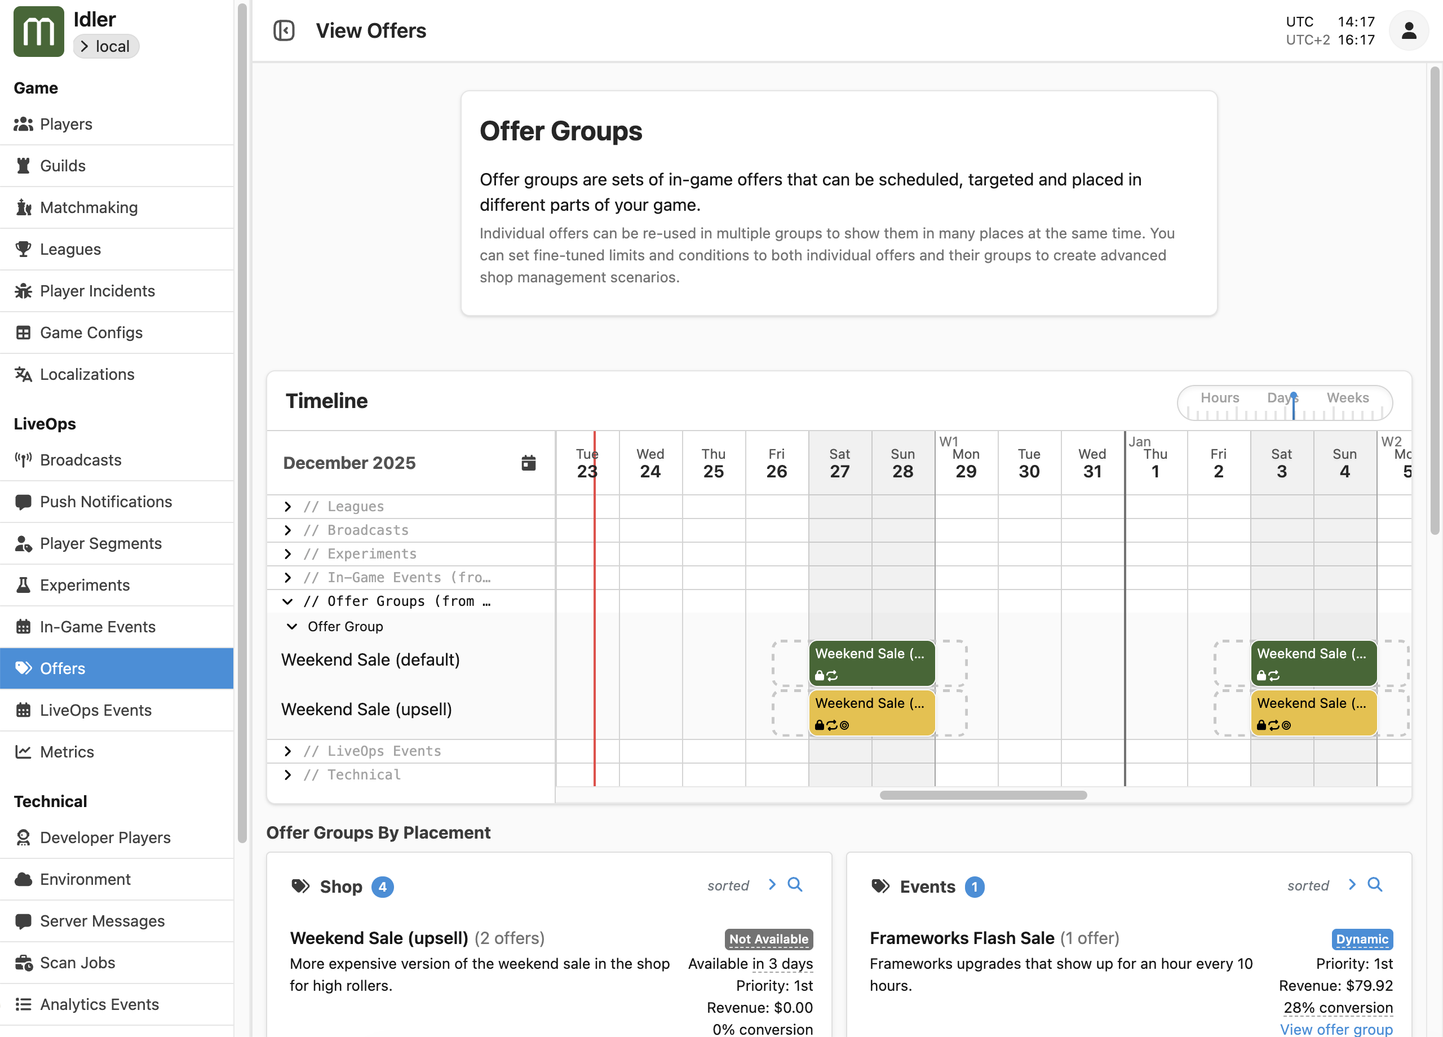The image size is (1443, 1037).
Task: Select the Offers navigation item
Action: click(x=63, y=668)
